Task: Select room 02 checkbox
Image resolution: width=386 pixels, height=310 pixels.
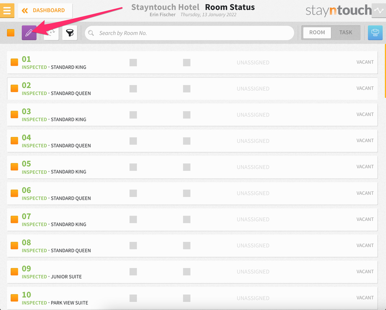Action: pos(14,88)
